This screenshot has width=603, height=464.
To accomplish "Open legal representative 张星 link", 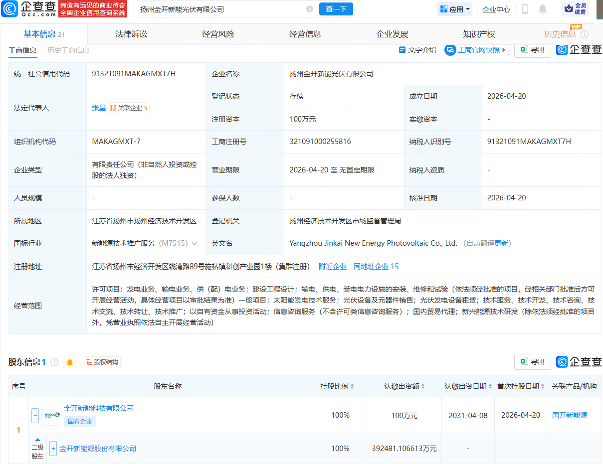I will pyautogui.click(x=99, y=108).
